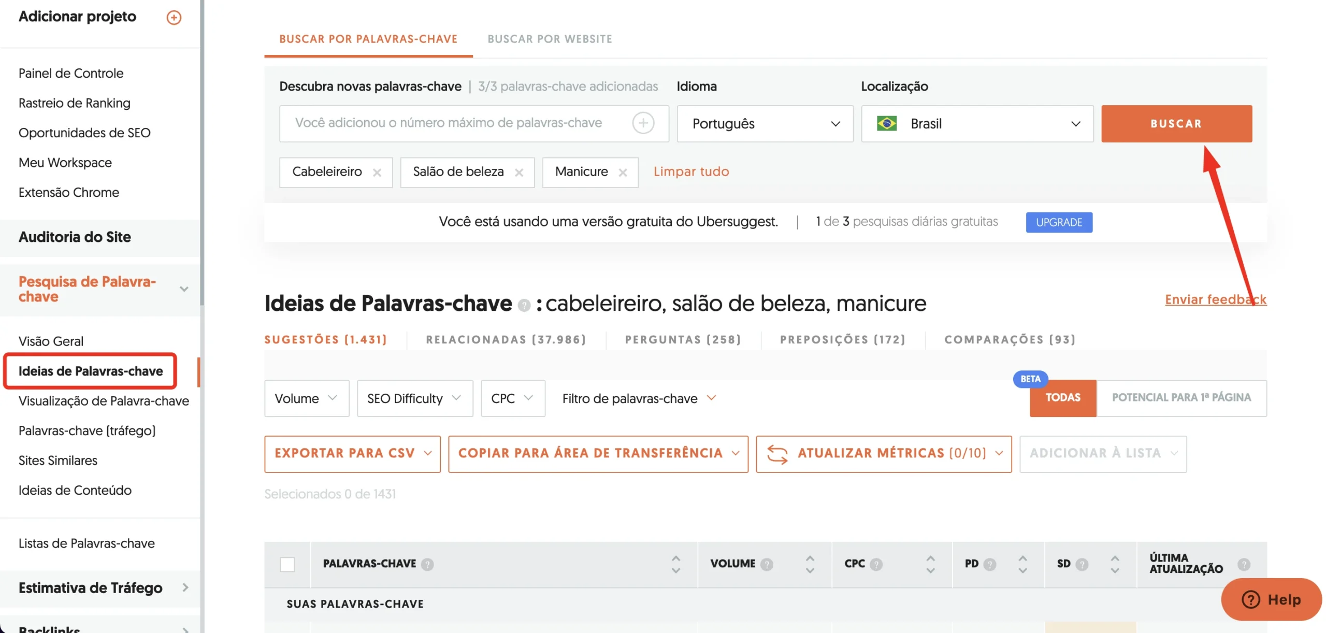The image size is (1326, 633).
Task: Expand Filtro de palavras-chave dropdown
Action: click(639, 398)
